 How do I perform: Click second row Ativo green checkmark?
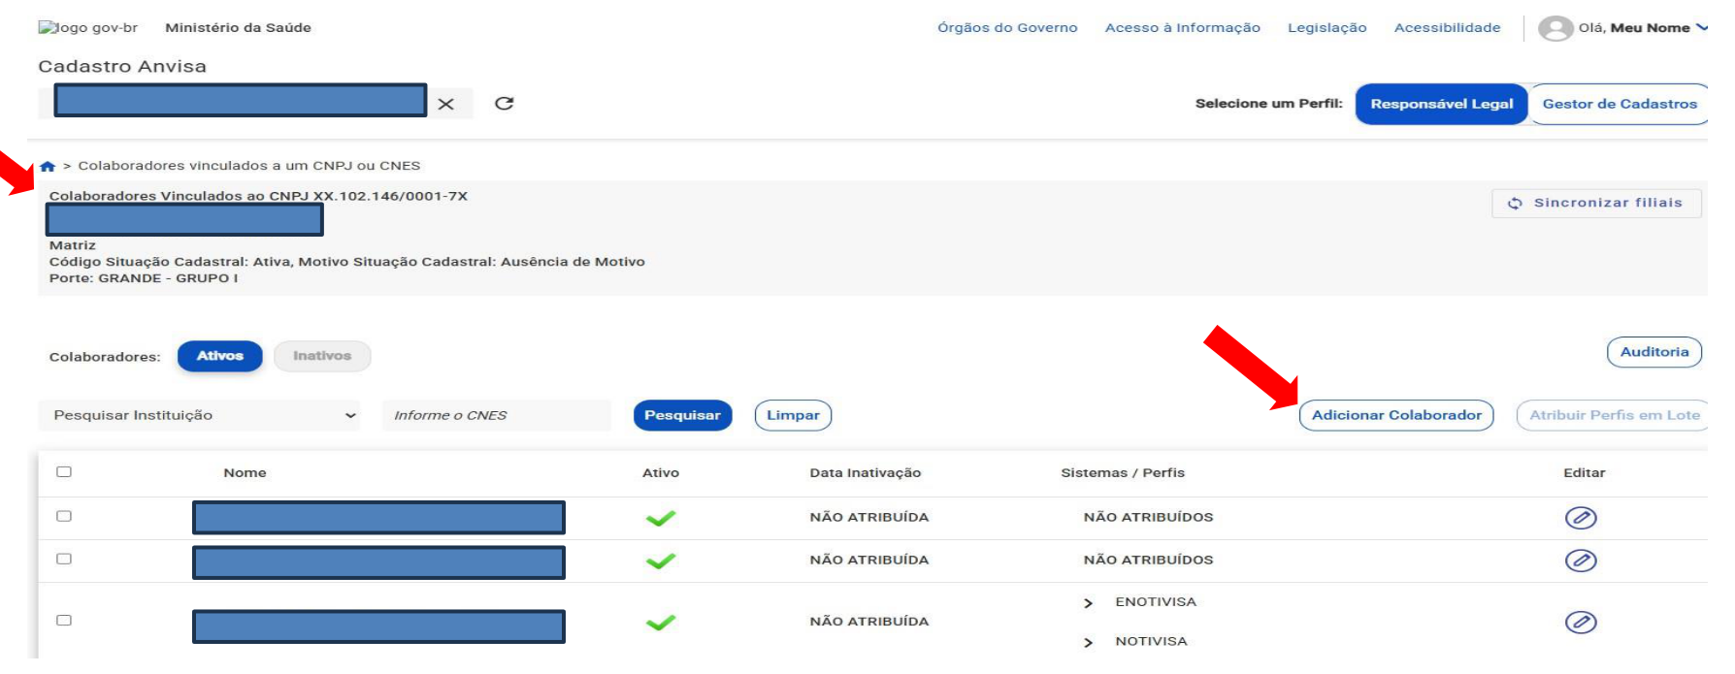[x=661, y=561]
